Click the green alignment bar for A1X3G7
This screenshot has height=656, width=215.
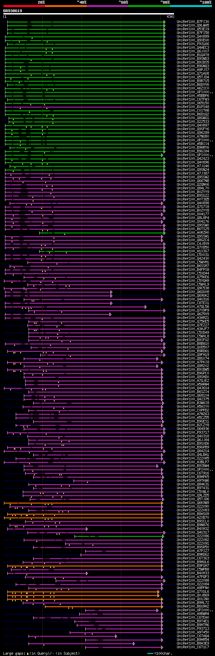(x=102, y=251)
